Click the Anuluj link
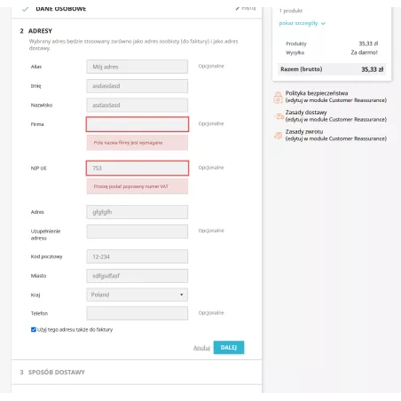 pyautogui.click(x=201, y=348)
